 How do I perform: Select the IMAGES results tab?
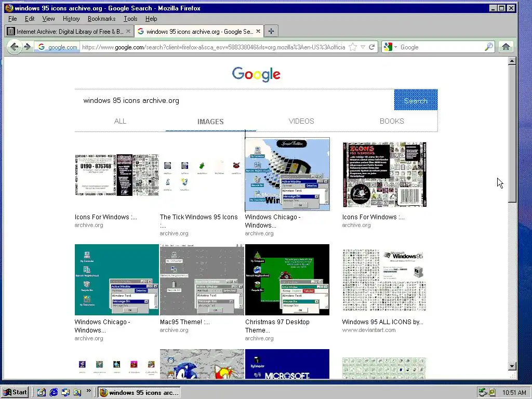click(x=210, y=122)
